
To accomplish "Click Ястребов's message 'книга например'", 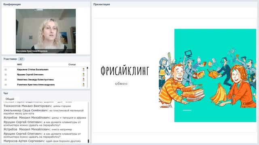I will [x=38, y=129].
